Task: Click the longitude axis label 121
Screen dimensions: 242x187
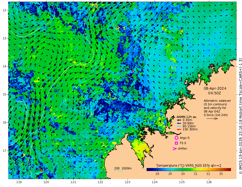Action: 73,182
